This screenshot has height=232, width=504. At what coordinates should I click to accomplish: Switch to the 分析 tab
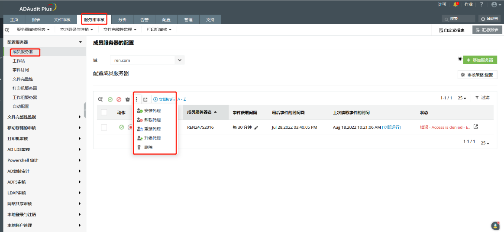click(122, 19)
